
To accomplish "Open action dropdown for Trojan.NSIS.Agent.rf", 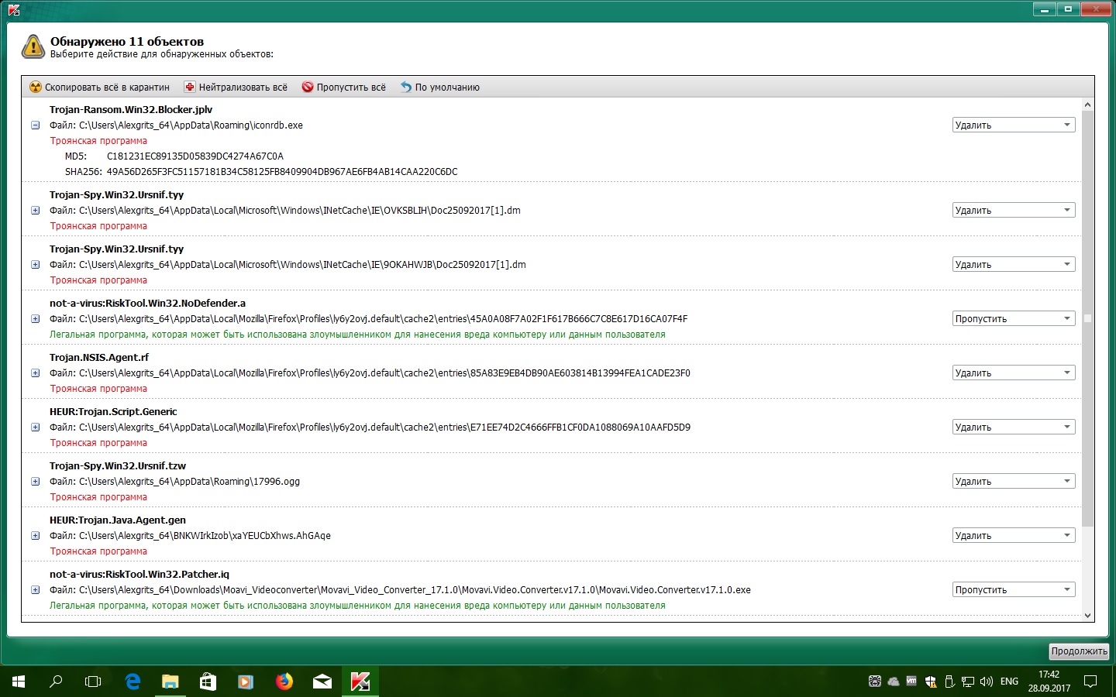I will tap(1014, 373).
